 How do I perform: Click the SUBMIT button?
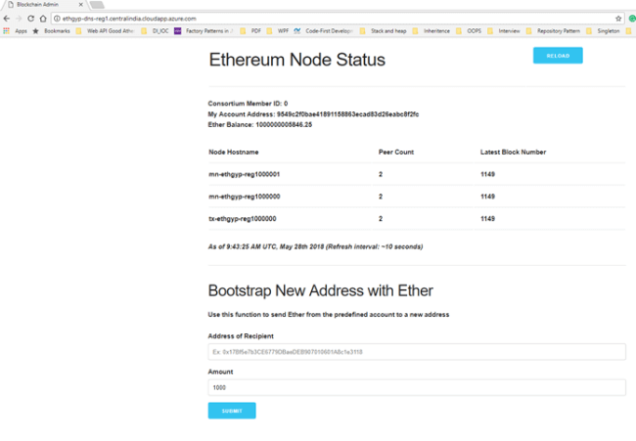tap(232, 411)
